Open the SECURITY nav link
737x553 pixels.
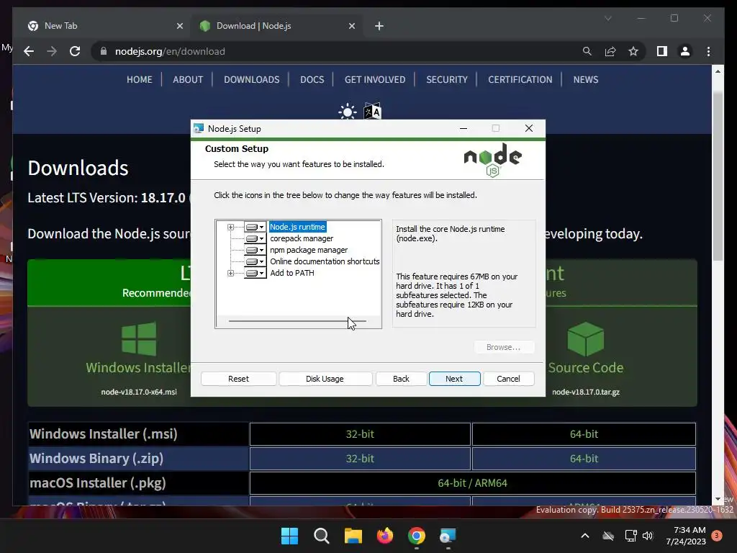pos(446,79)
